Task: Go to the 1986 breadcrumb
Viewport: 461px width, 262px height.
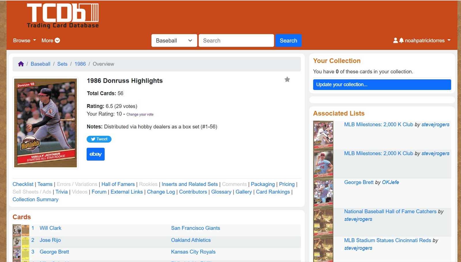Action: point(80,64)
